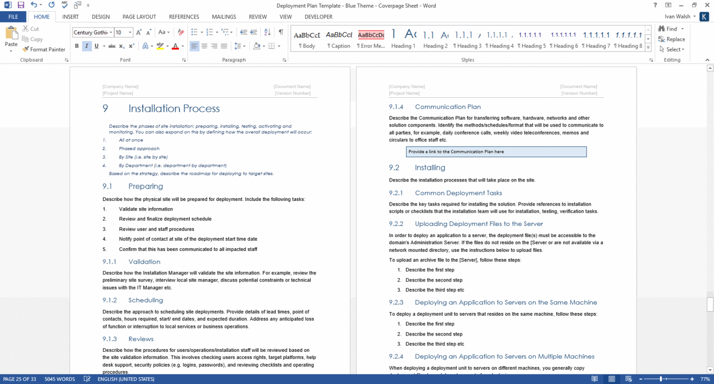Select the Format Painter tool
The width and height of the screenshot is (714, 384).
click(44, 49)
